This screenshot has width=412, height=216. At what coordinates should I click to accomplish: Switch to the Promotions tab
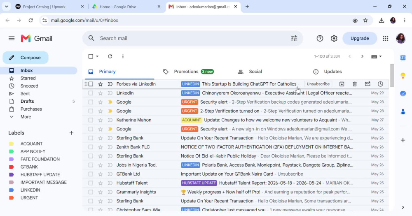[x=194, y=72]
